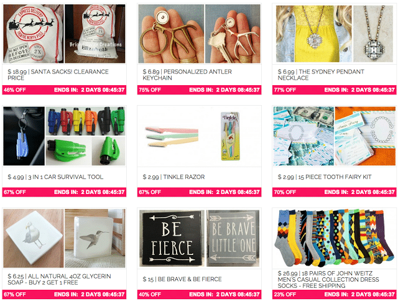The width and height of the screenshot is (398, 301).
Task: Open the John Weitz dress socks image
Action: coord(335,238)
